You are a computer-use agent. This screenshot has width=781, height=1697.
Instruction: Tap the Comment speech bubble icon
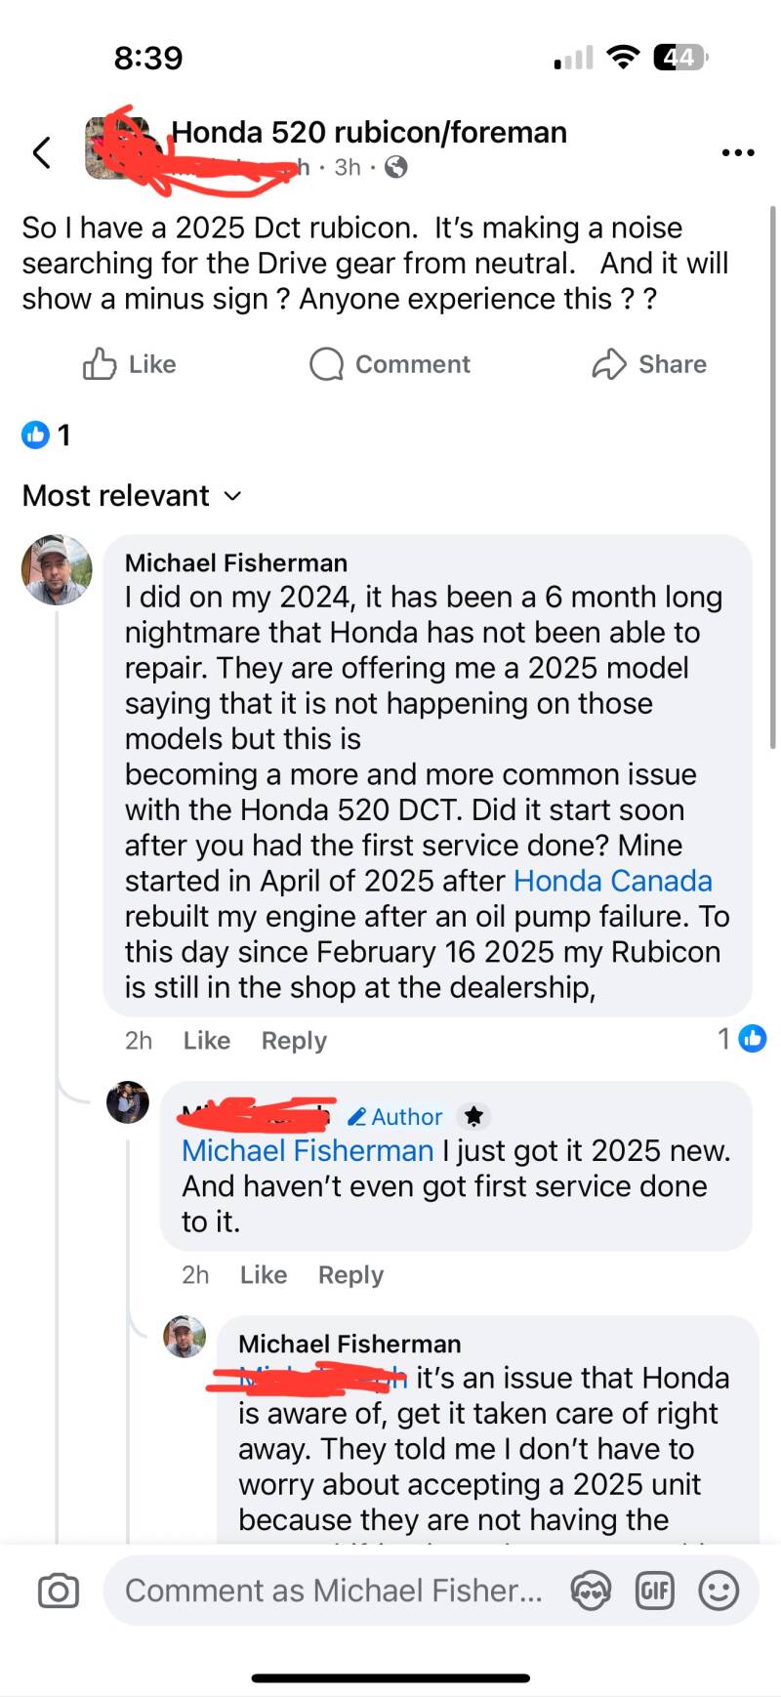tap(326, 364)
